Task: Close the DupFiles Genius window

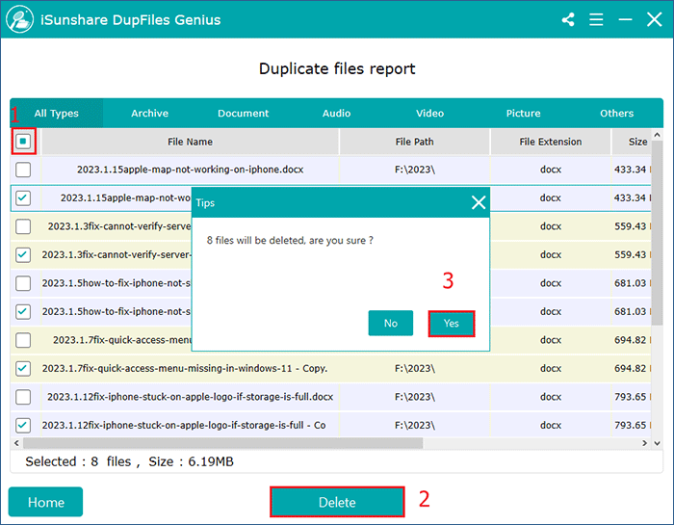Action: click(x=654, y=19)
